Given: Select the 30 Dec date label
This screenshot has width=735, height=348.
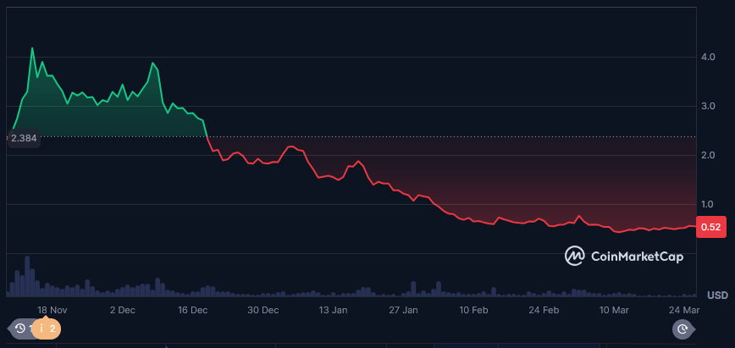Looking at the screenshot, I should pyautogui.click(x=263, y=311).
